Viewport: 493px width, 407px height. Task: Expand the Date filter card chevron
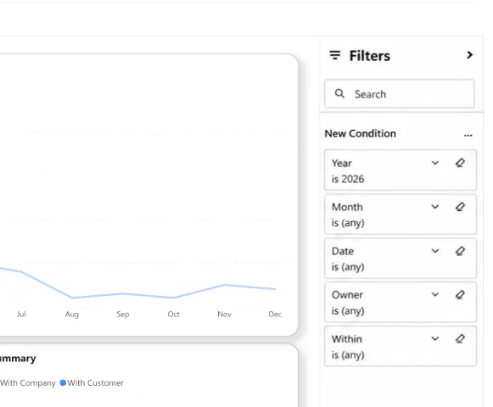coord(435,251)
